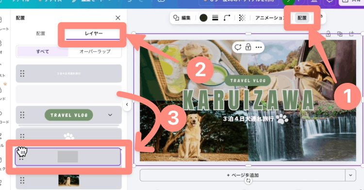This screenshot has height=190, width=364.
Task: Select the paw print layer row
Action: coord(69,134)
